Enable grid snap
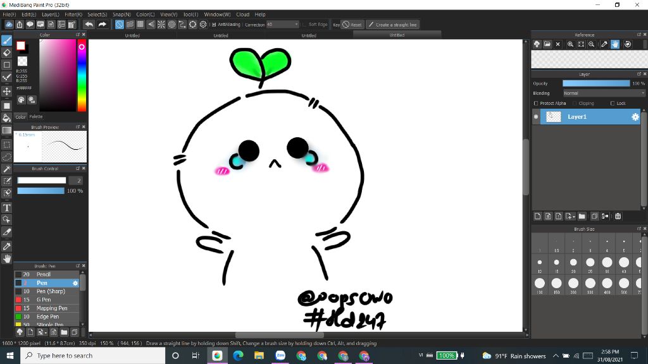 tap(140, 25)
